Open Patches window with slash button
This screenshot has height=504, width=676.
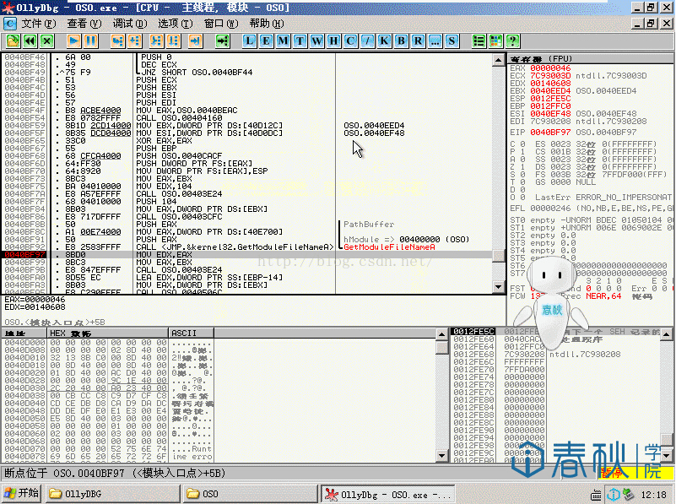tap(367, 41)
